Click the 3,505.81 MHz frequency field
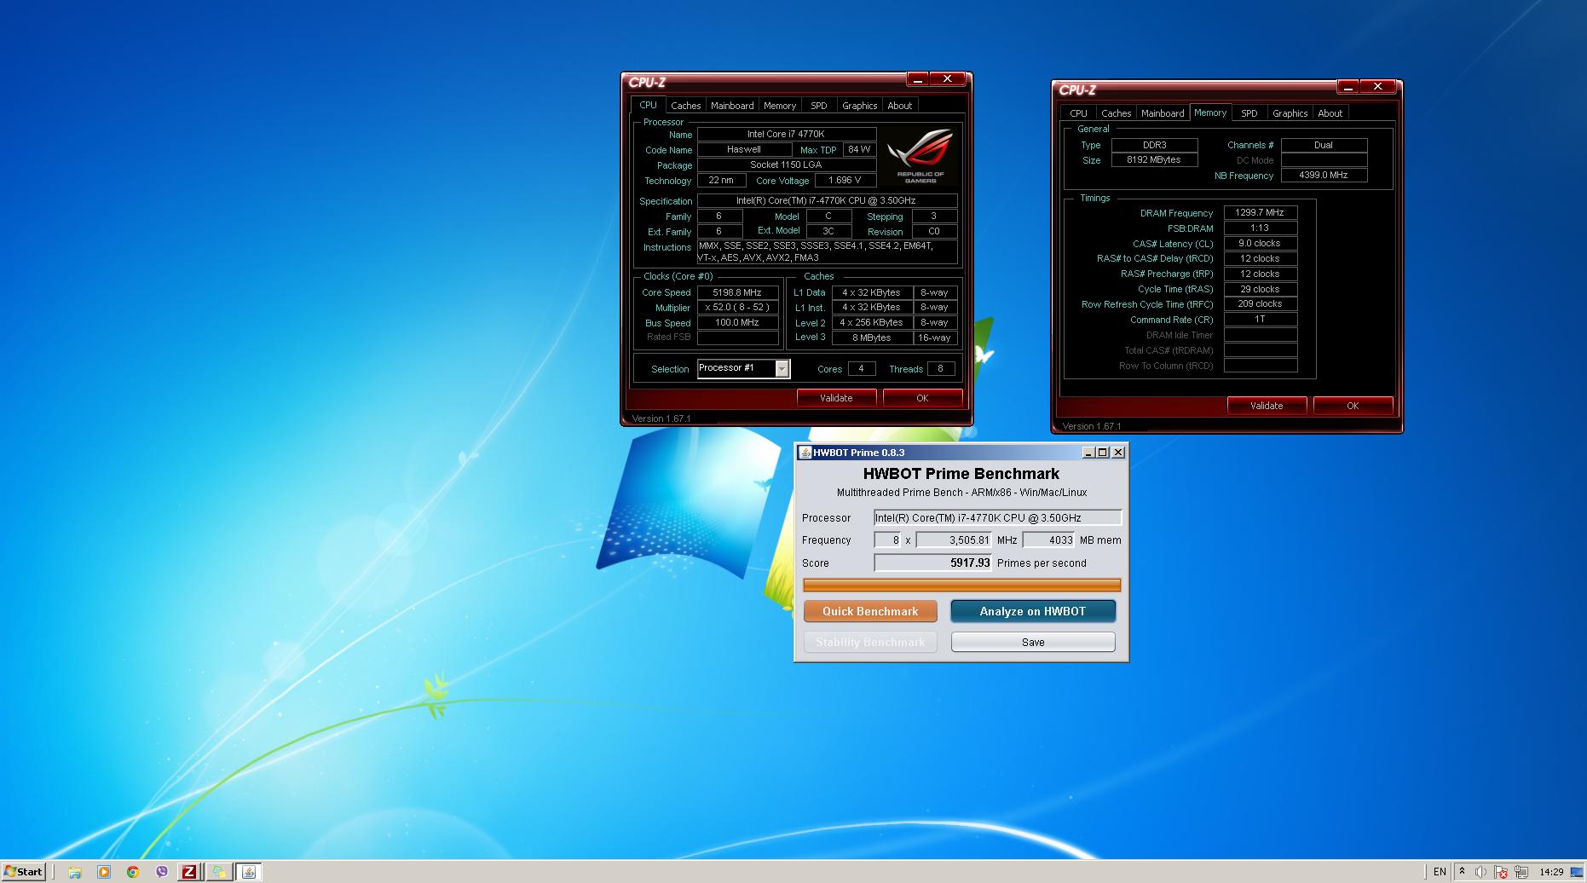1587x883 pixels. click(955, 540)
